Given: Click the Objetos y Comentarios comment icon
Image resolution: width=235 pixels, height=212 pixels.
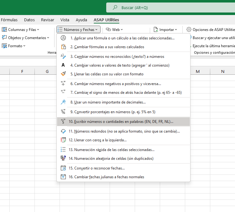Looking at the screenshot, I should 4,38.
